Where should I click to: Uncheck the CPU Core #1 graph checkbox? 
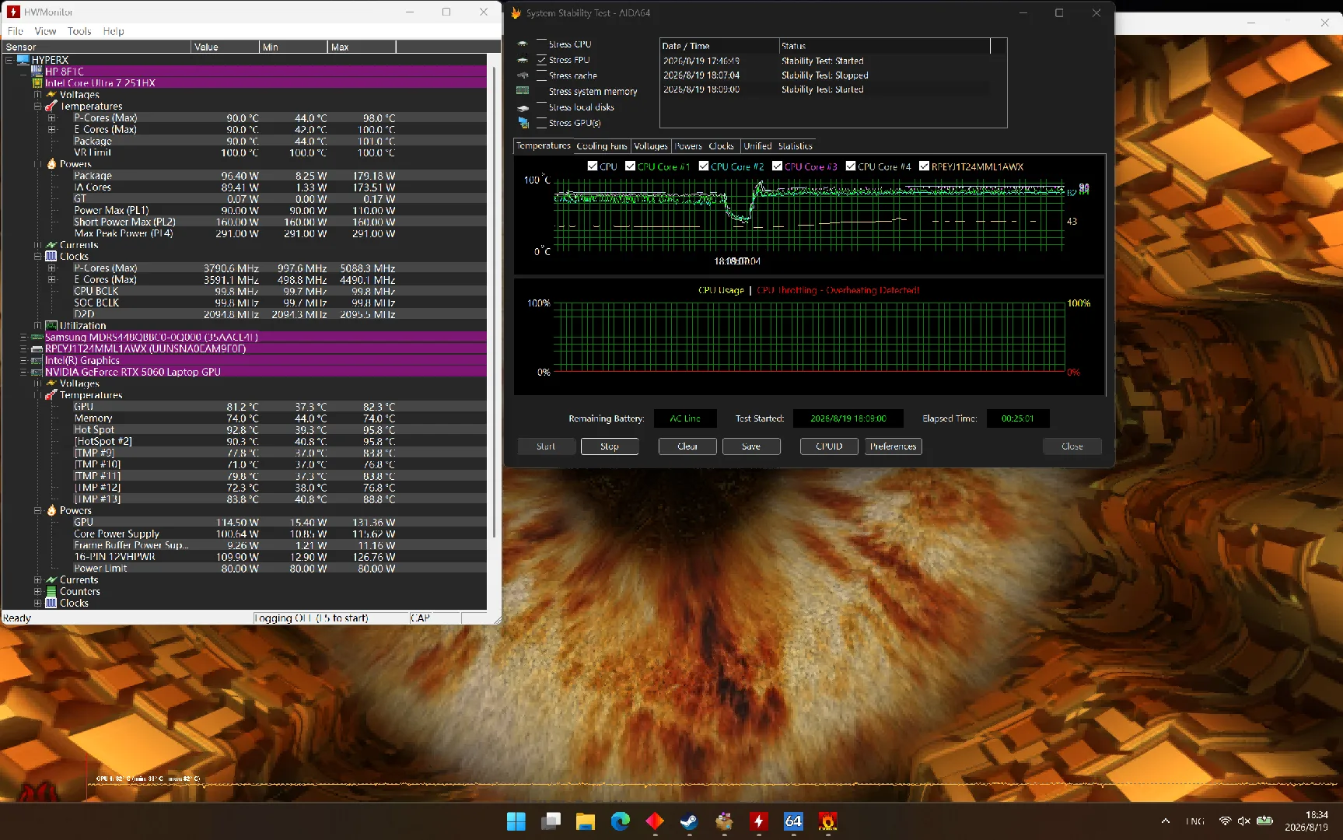(x=631, y=166)
